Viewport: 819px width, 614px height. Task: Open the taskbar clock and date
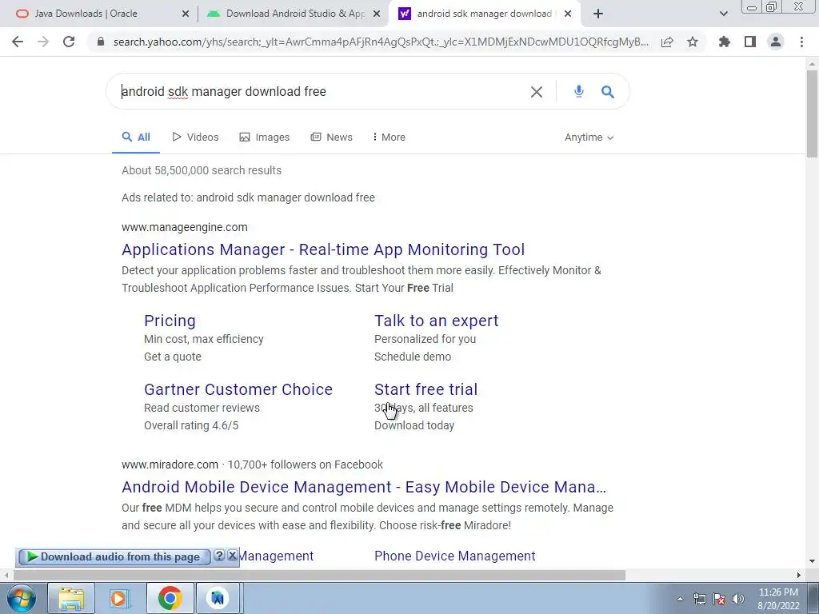(778, 599)
